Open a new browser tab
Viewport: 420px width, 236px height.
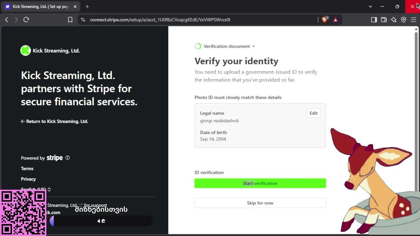point(87,7)
